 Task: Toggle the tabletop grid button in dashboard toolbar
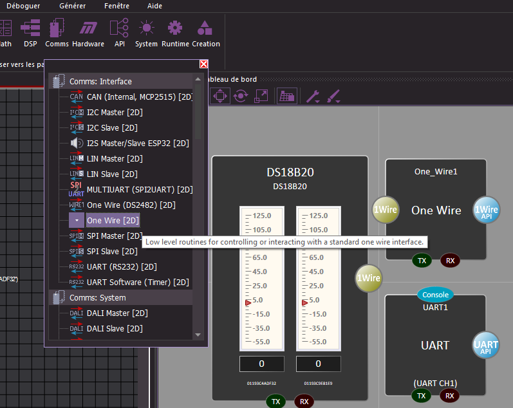tap(286, 96)
